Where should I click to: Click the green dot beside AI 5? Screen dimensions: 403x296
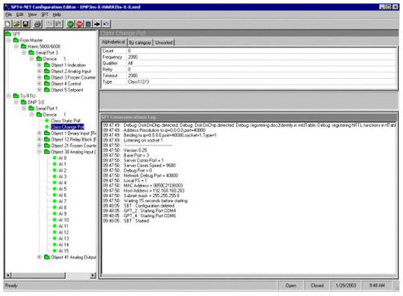[x=55, y=189]
